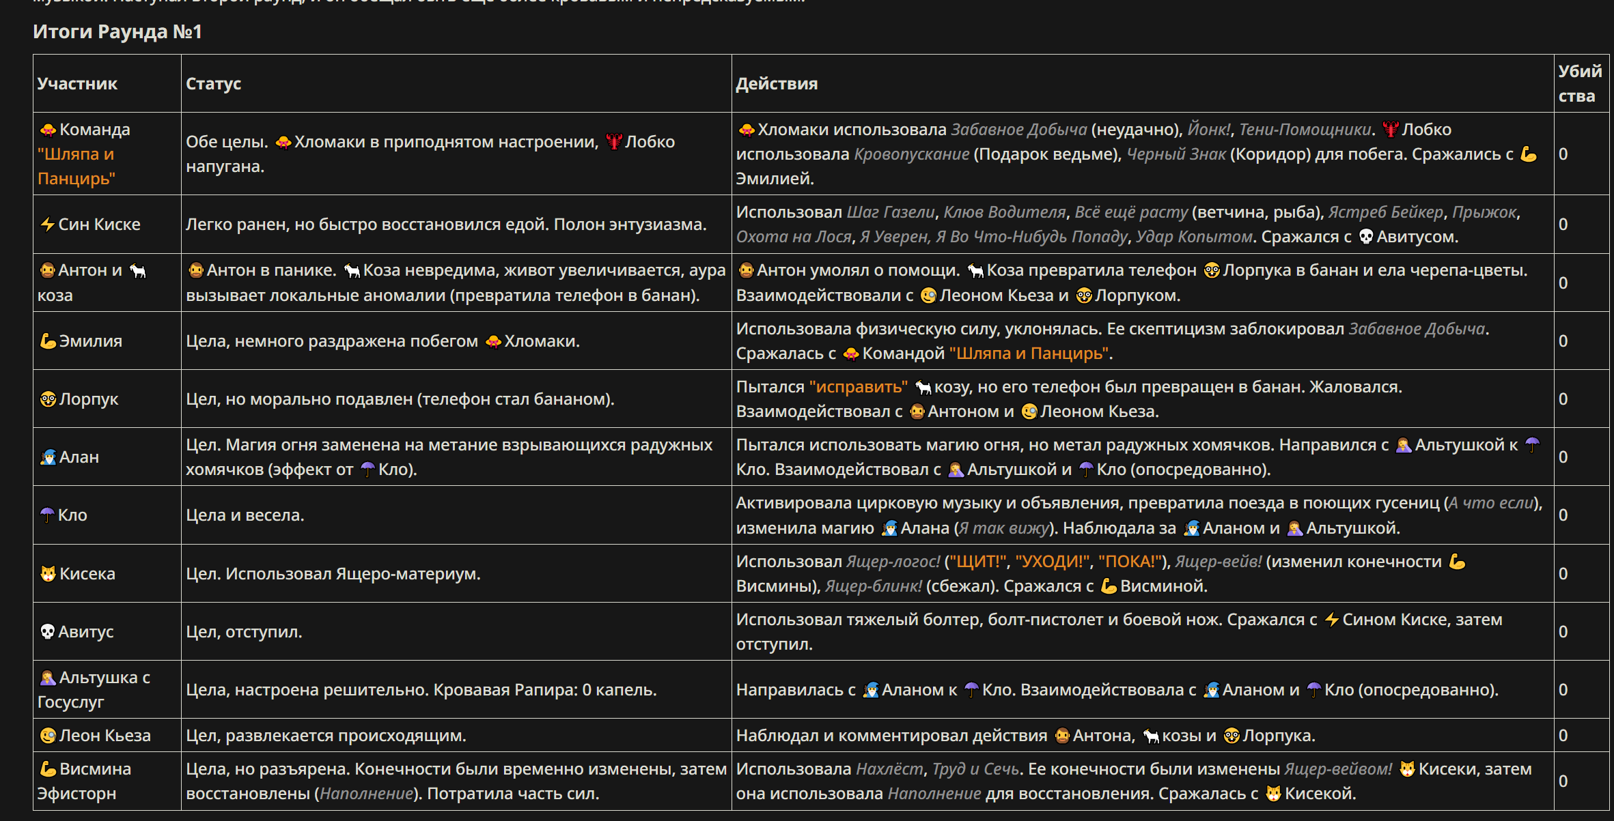This screenshot has width=1614, height=821.
Task: Click the italic skill 'Ящер-блинк!'
Action: coord(874,586)
